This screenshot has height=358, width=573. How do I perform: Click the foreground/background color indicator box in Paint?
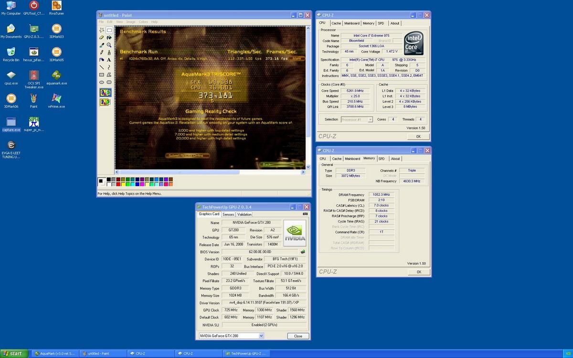pos(102,181)
